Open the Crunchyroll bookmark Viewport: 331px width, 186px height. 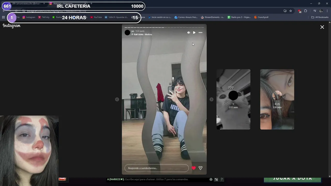(261, 17)
